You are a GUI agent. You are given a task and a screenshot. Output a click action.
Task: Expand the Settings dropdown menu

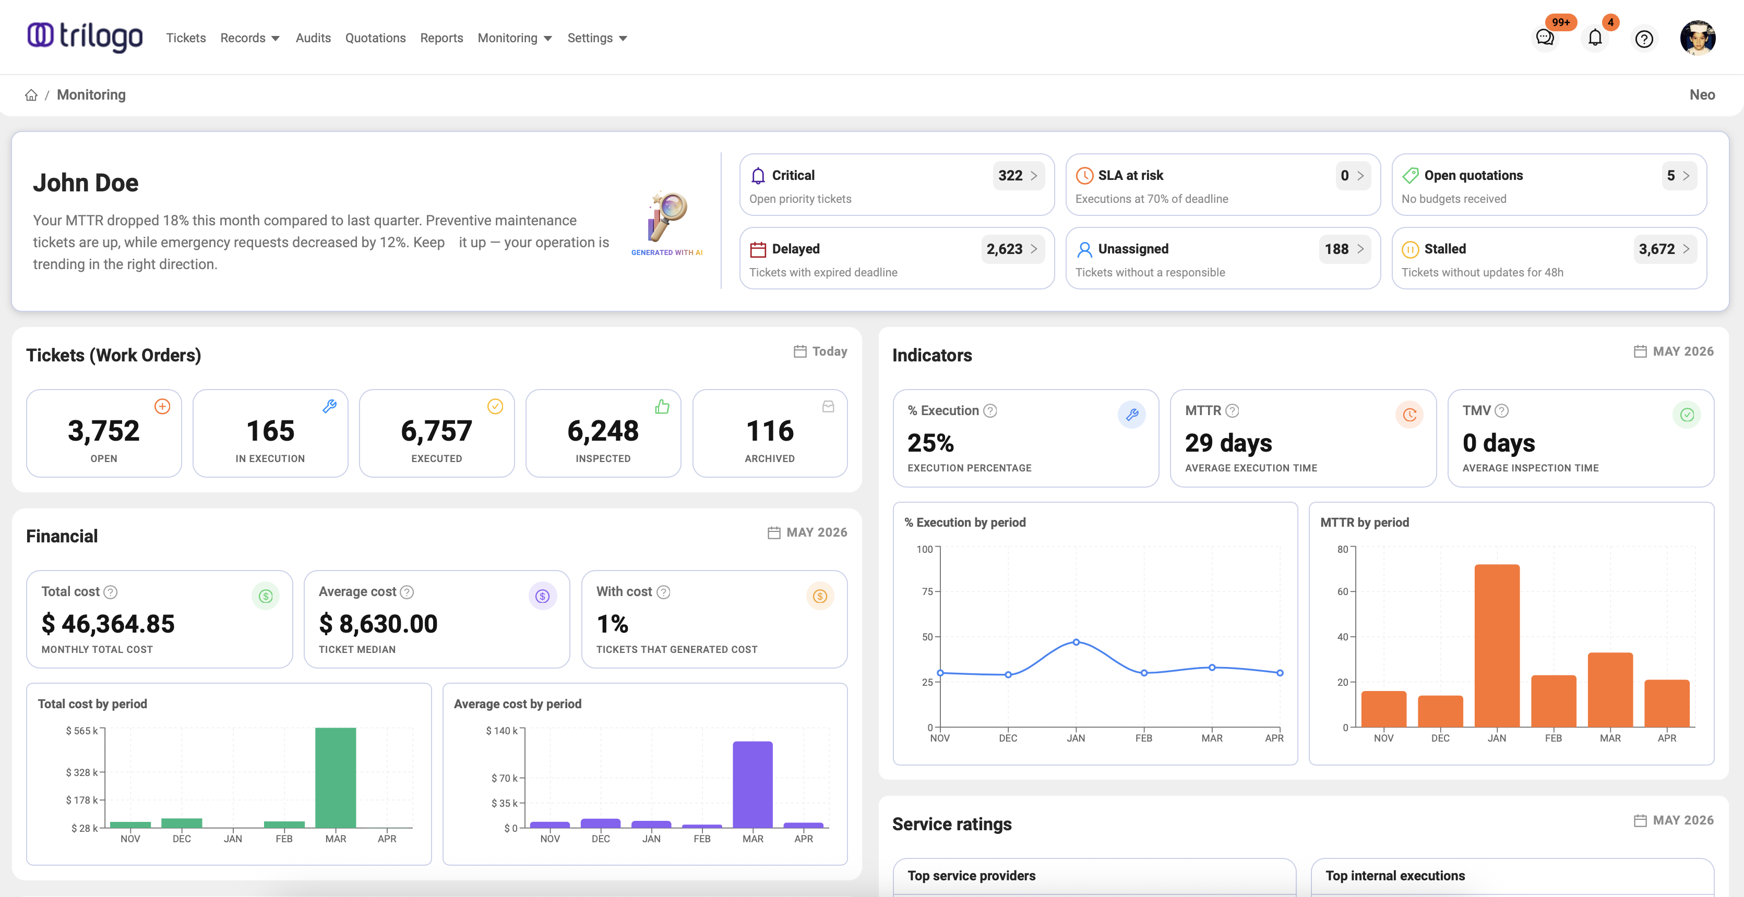(x=597, y=38)
